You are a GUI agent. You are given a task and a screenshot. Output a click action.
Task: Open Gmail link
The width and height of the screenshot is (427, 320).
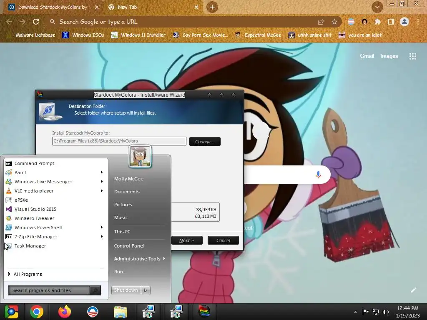(x=367, y=56)
